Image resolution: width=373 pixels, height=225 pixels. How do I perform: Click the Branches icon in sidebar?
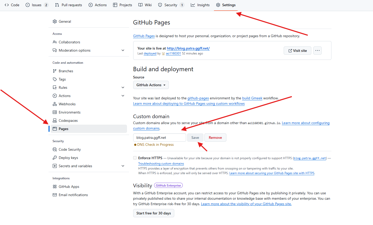click(55, 71)
